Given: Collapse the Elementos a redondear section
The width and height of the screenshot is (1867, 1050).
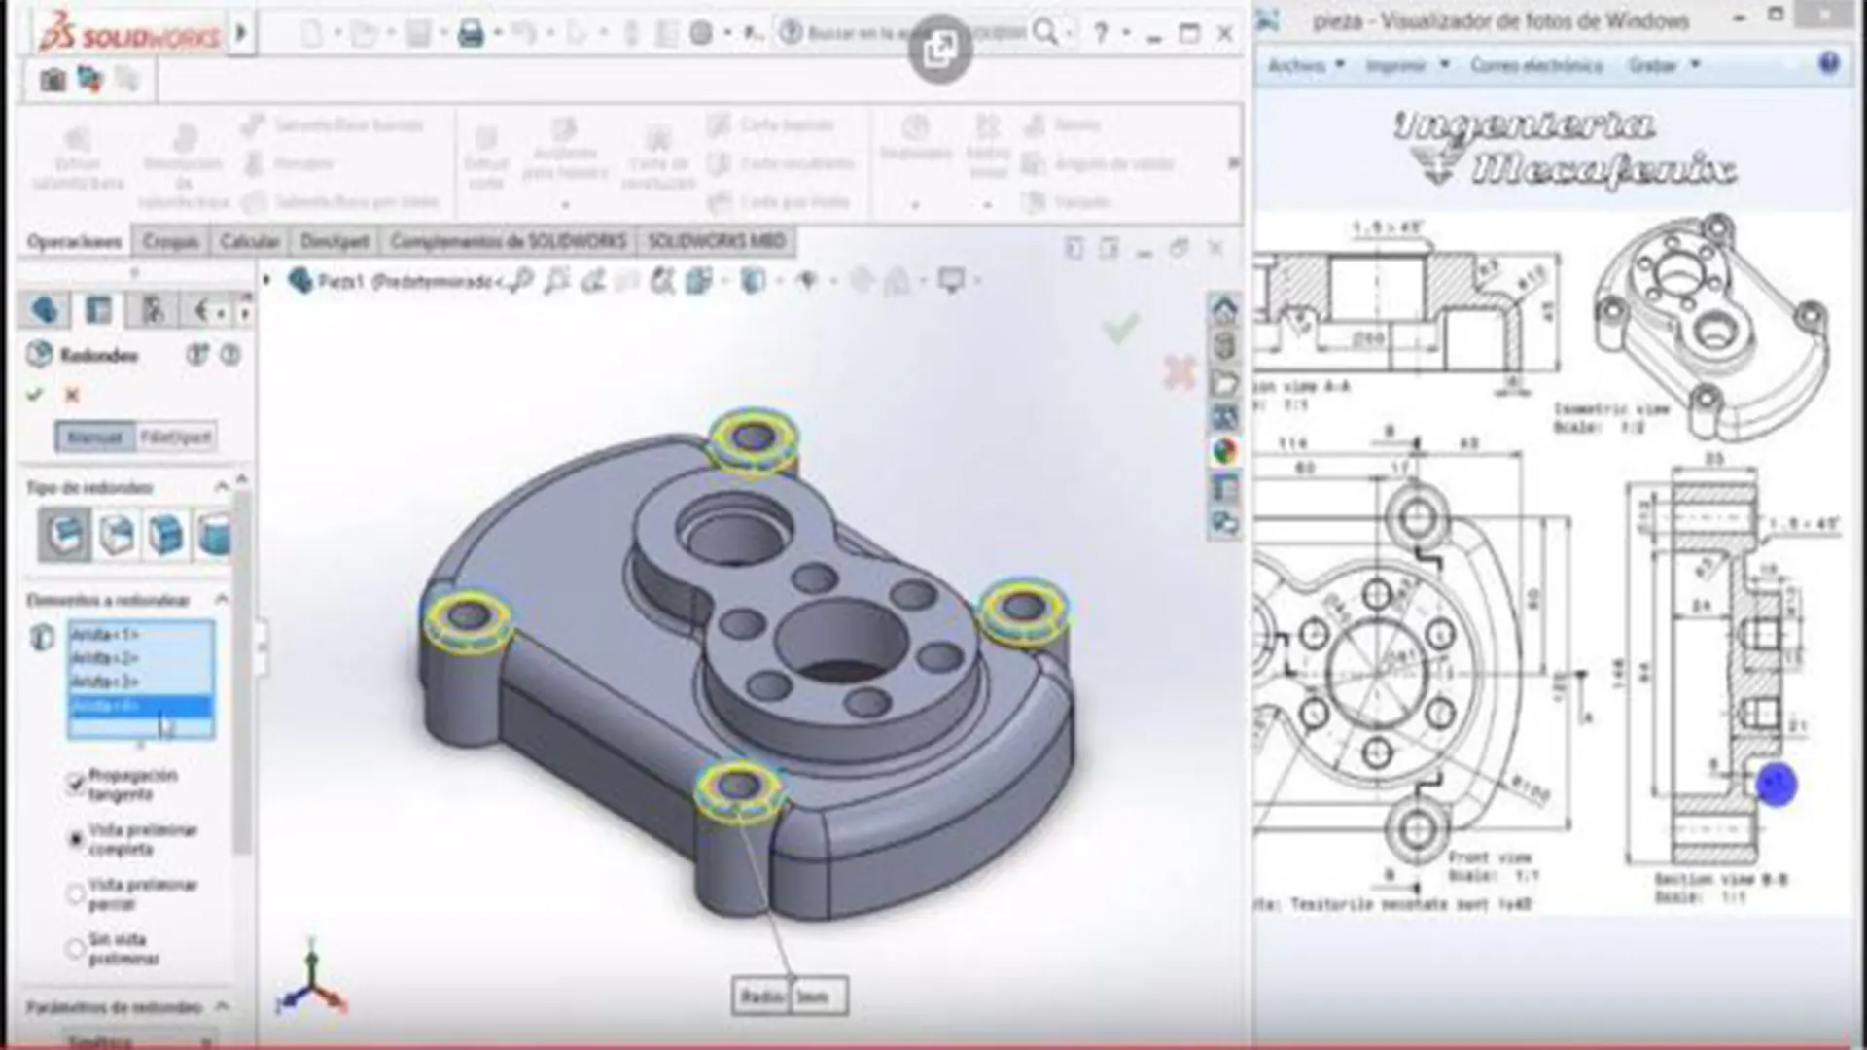Looking at the screenshot, I should pyautogui.click(x=222, y=600).
